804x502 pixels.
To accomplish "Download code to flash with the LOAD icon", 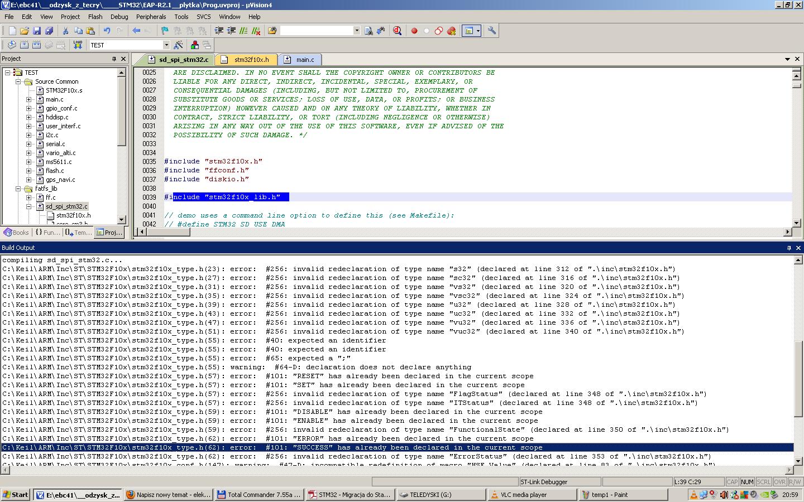I will pos(78,45).
